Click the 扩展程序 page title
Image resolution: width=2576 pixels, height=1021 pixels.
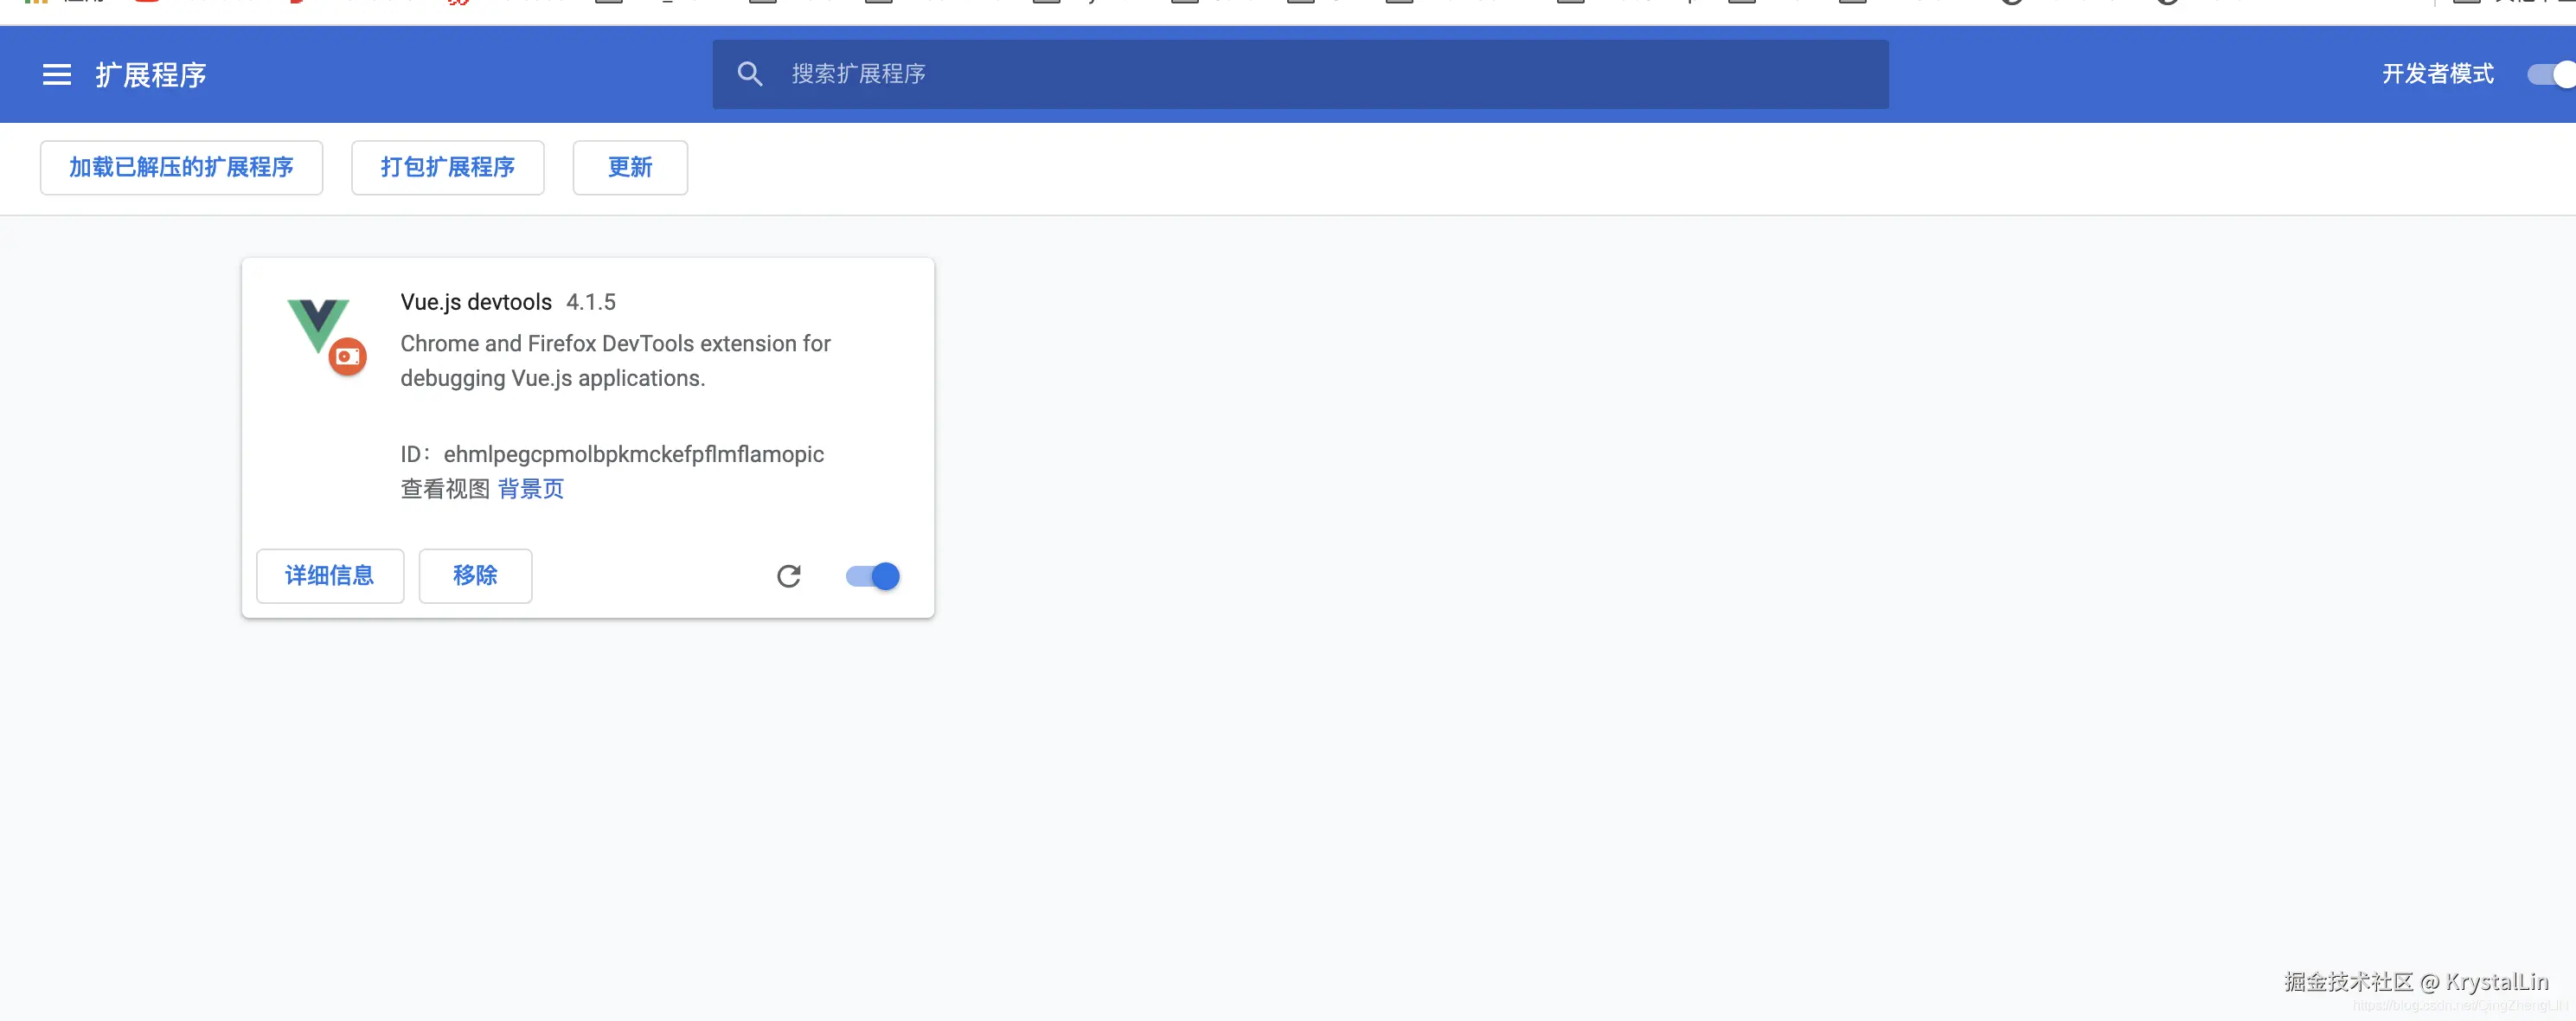[x=151, y=75]
